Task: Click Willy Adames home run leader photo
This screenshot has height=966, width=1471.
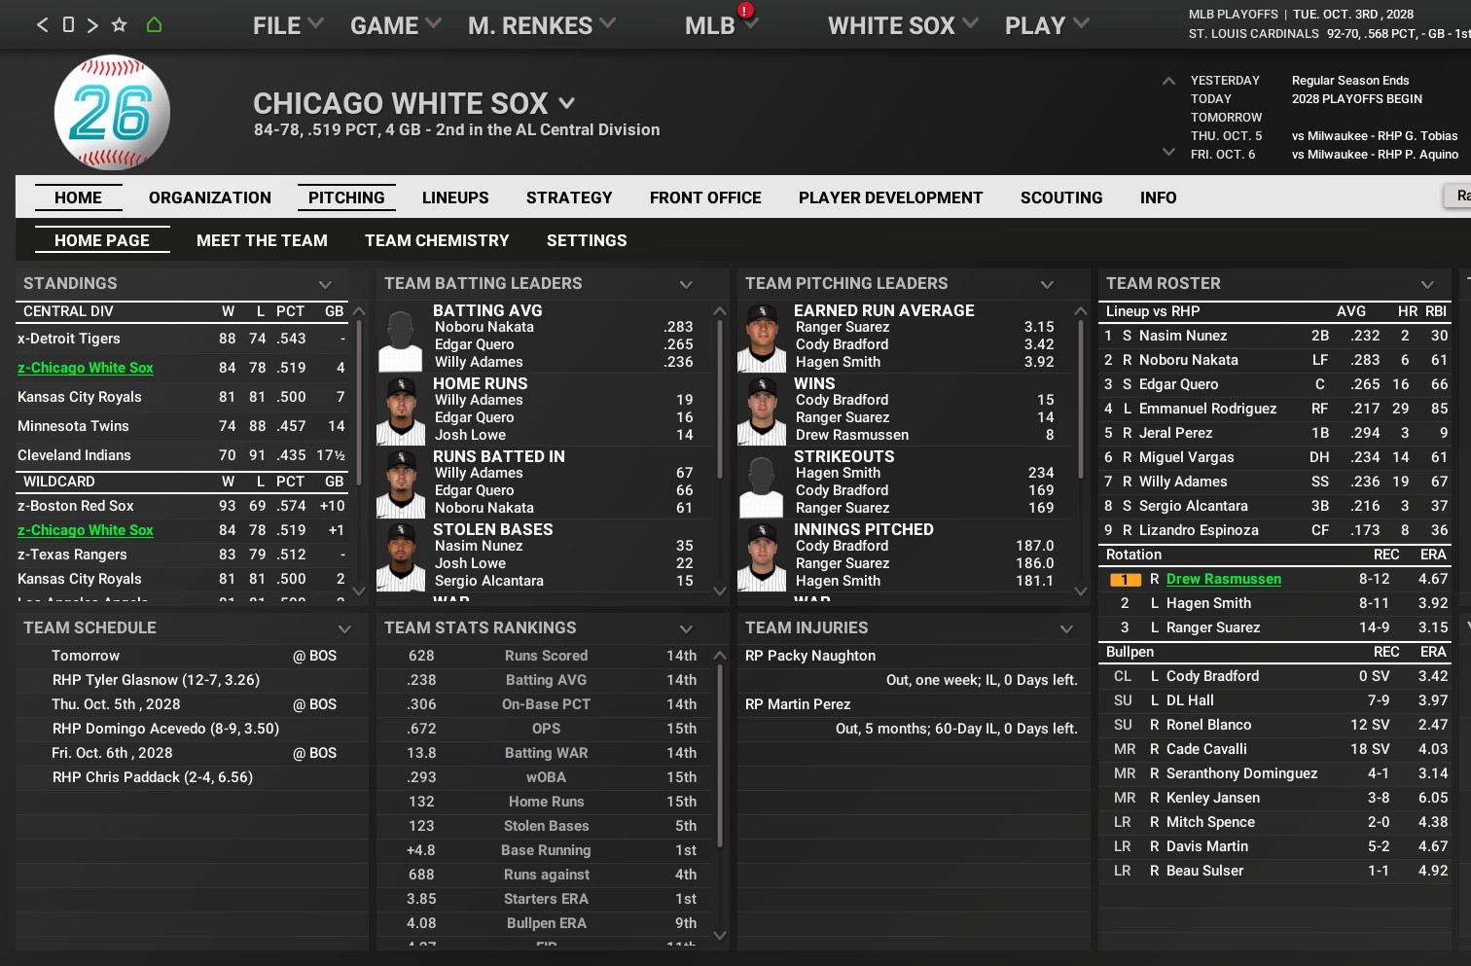Action: point(401,411)
